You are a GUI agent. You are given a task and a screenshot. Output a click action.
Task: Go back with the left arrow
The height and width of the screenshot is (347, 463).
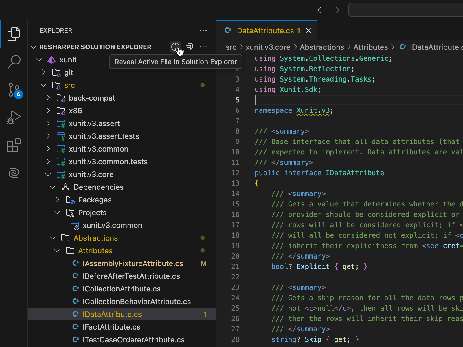coord(321,10)
